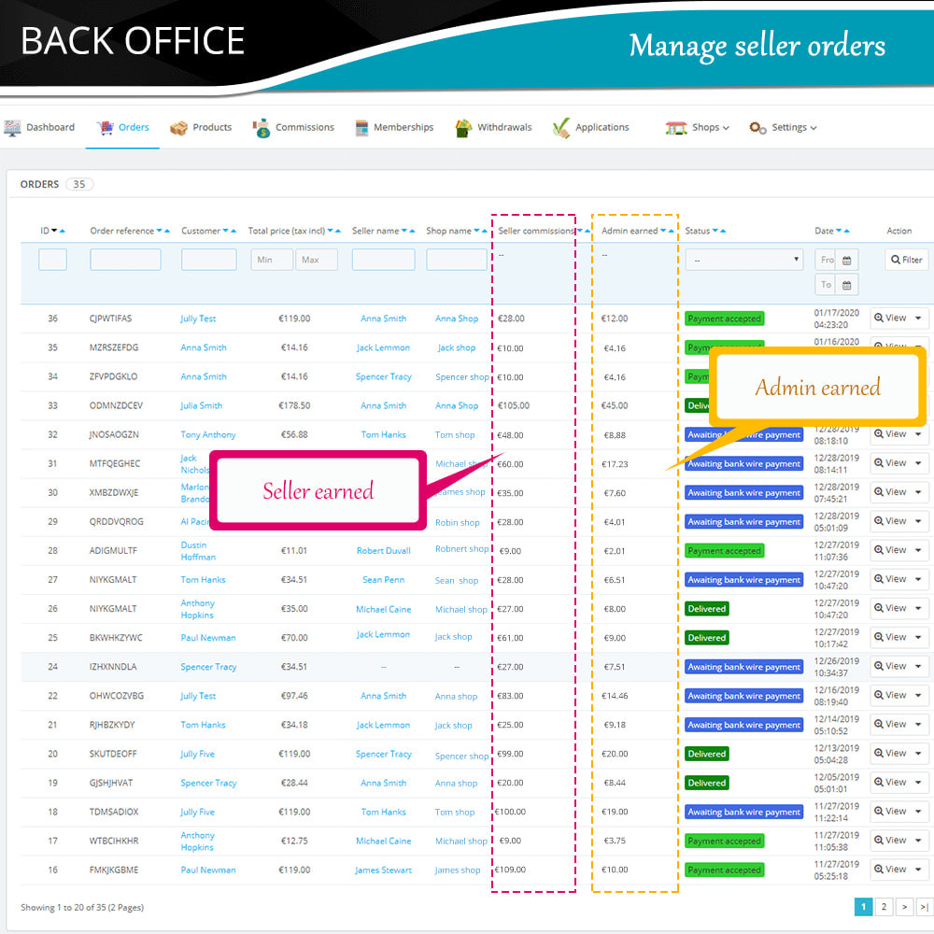The image size is (934, 934).
Task: Switch to the Orders tab
Action: tap(123, 128)
